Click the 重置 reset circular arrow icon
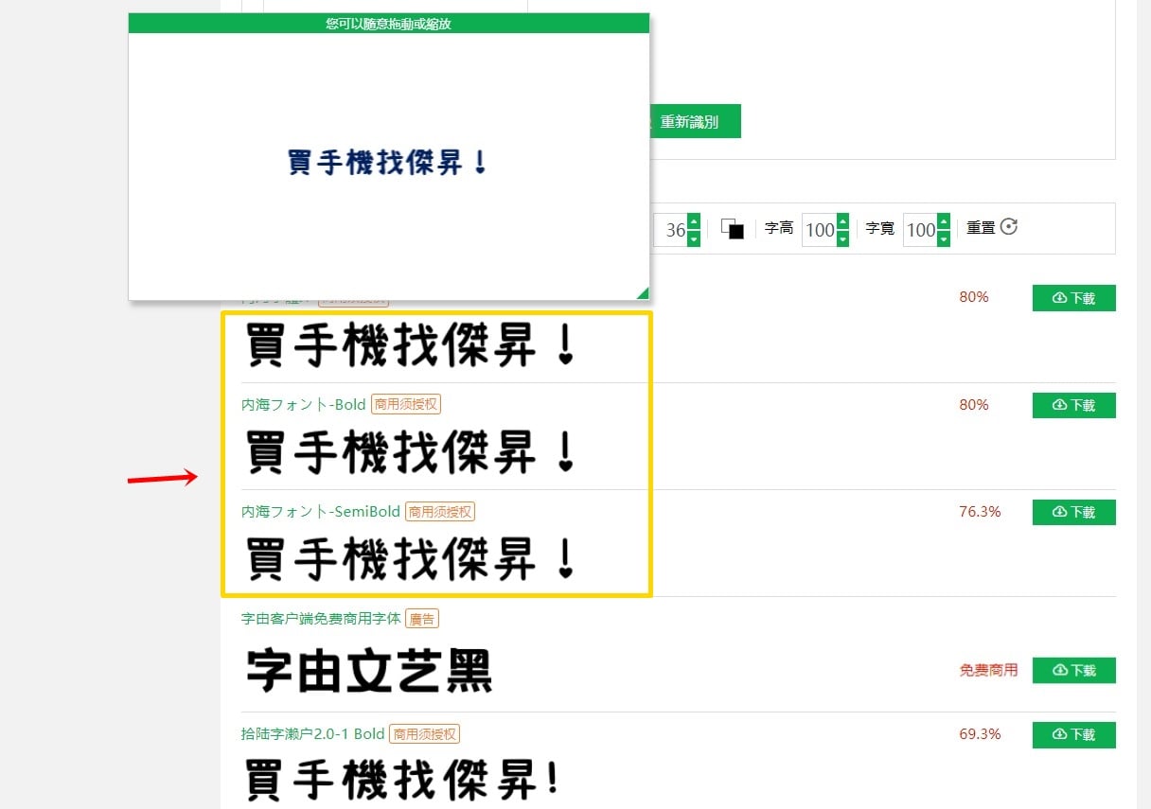This screenshot has width=1151, height=809. tap(1009, 227)
